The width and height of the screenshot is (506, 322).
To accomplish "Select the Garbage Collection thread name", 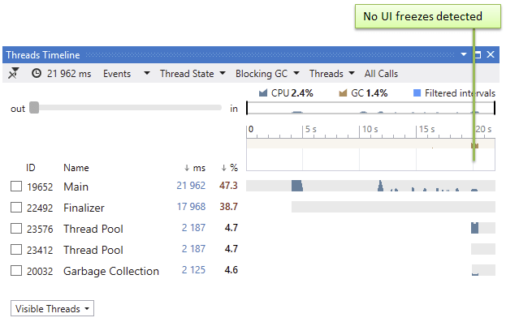I will pyautogui.click(x=111, y=271).
